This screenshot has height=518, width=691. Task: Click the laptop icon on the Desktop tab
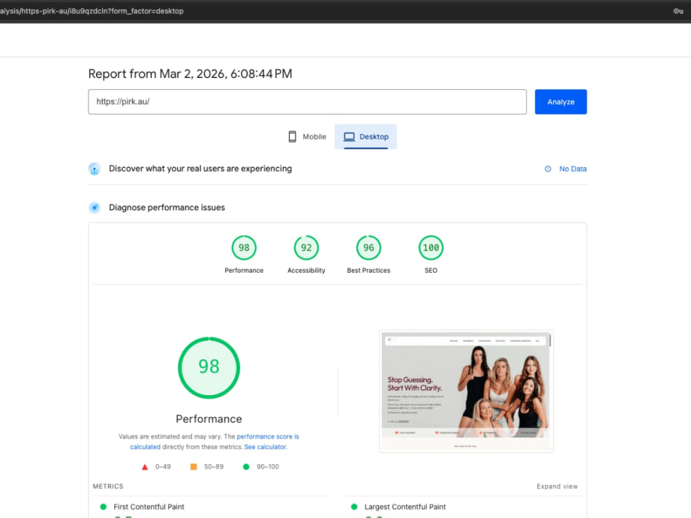coord(349,137)
